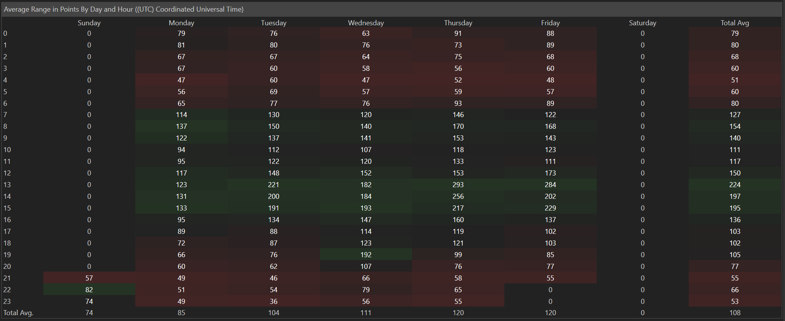Click Sunday hour 21 cell showing 57

tap(89, 278)
